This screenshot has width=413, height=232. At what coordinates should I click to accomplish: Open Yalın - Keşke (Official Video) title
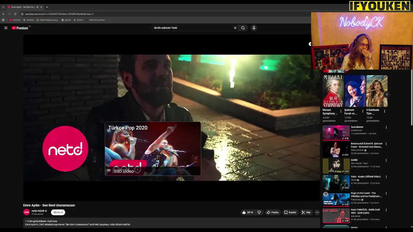tap(366, 177)
